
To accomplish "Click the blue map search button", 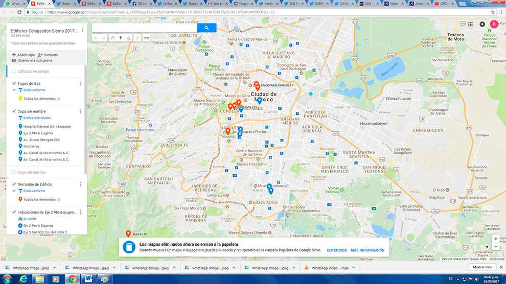I will coord(206,28).
